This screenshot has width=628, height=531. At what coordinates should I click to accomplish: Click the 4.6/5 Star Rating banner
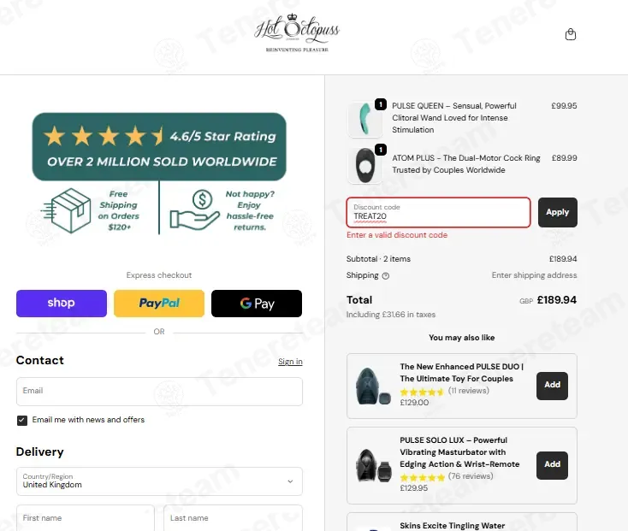(159, 146)
